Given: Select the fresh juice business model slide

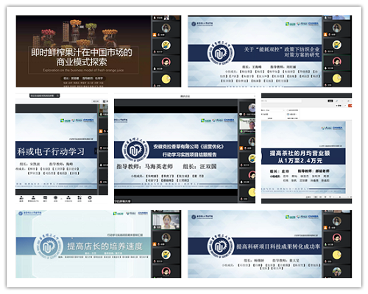Looking at the screenshot, I should pos(83,51).
